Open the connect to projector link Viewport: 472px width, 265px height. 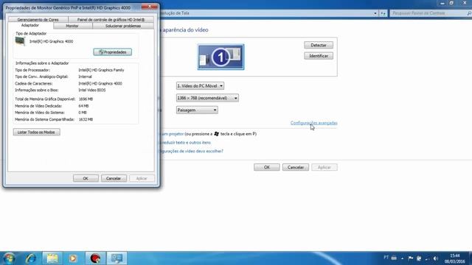pyautogui.click(x=172, y=134)
